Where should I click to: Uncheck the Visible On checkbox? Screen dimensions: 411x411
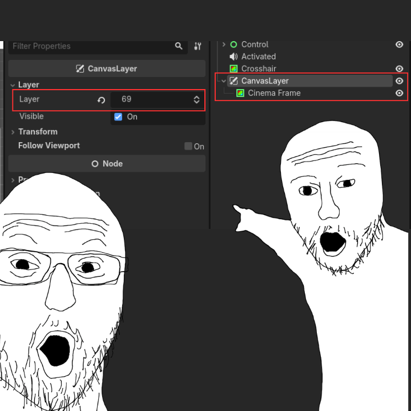118,117
